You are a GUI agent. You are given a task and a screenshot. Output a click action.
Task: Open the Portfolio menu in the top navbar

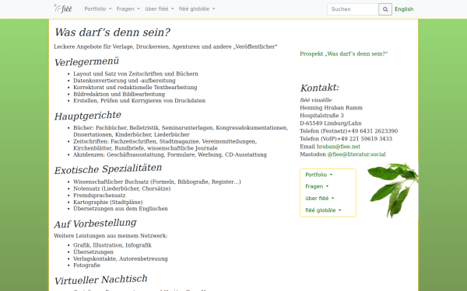pyautogui.click(x=98, y=9)
